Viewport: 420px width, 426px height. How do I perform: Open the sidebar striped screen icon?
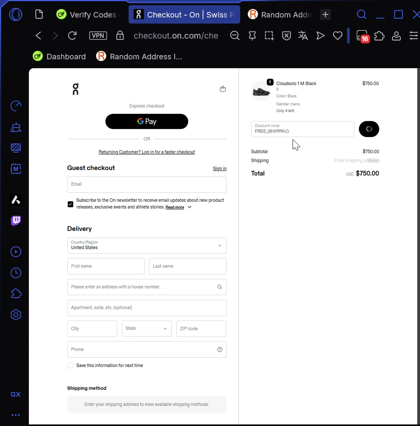(x=16, y=148)
